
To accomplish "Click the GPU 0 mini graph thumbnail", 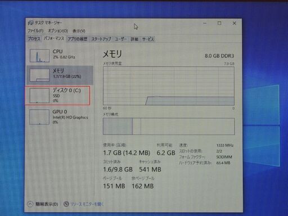I will [39, 117].
